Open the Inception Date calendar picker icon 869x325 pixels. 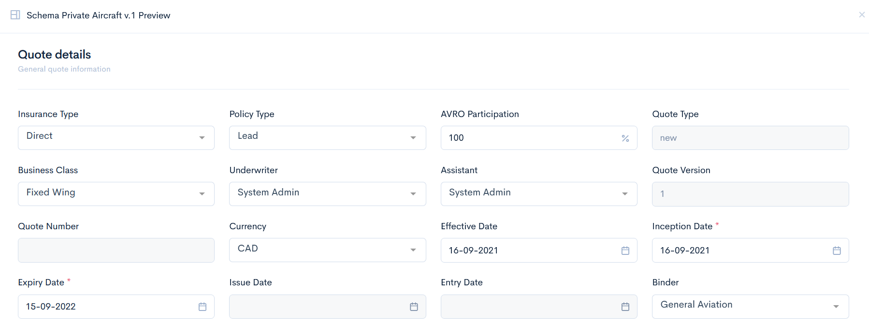tap(837, 251)
